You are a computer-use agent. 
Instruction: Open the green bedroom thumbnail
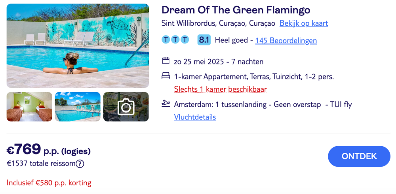tap(29, 107)
